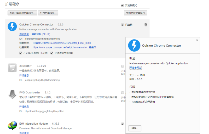Toggle 允许访问文件网址 checkbox
This screenshot has height=134, width=209.
pos(51,53)
